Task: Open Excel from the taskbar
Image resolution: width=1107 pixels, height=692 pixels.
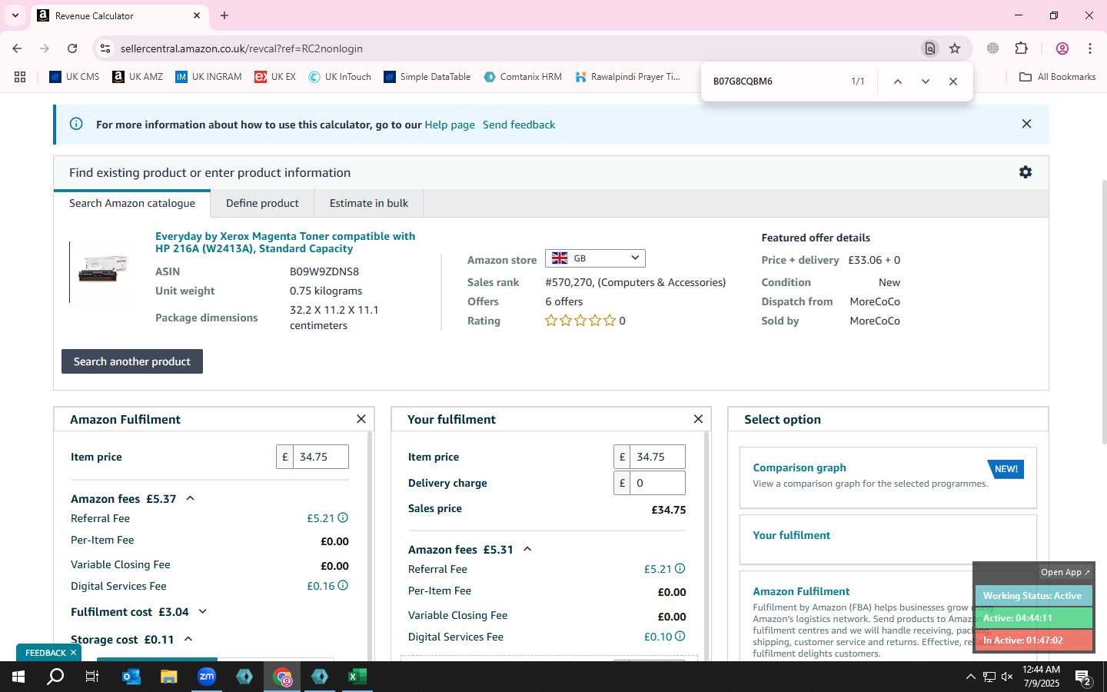Action: [357, 677]
